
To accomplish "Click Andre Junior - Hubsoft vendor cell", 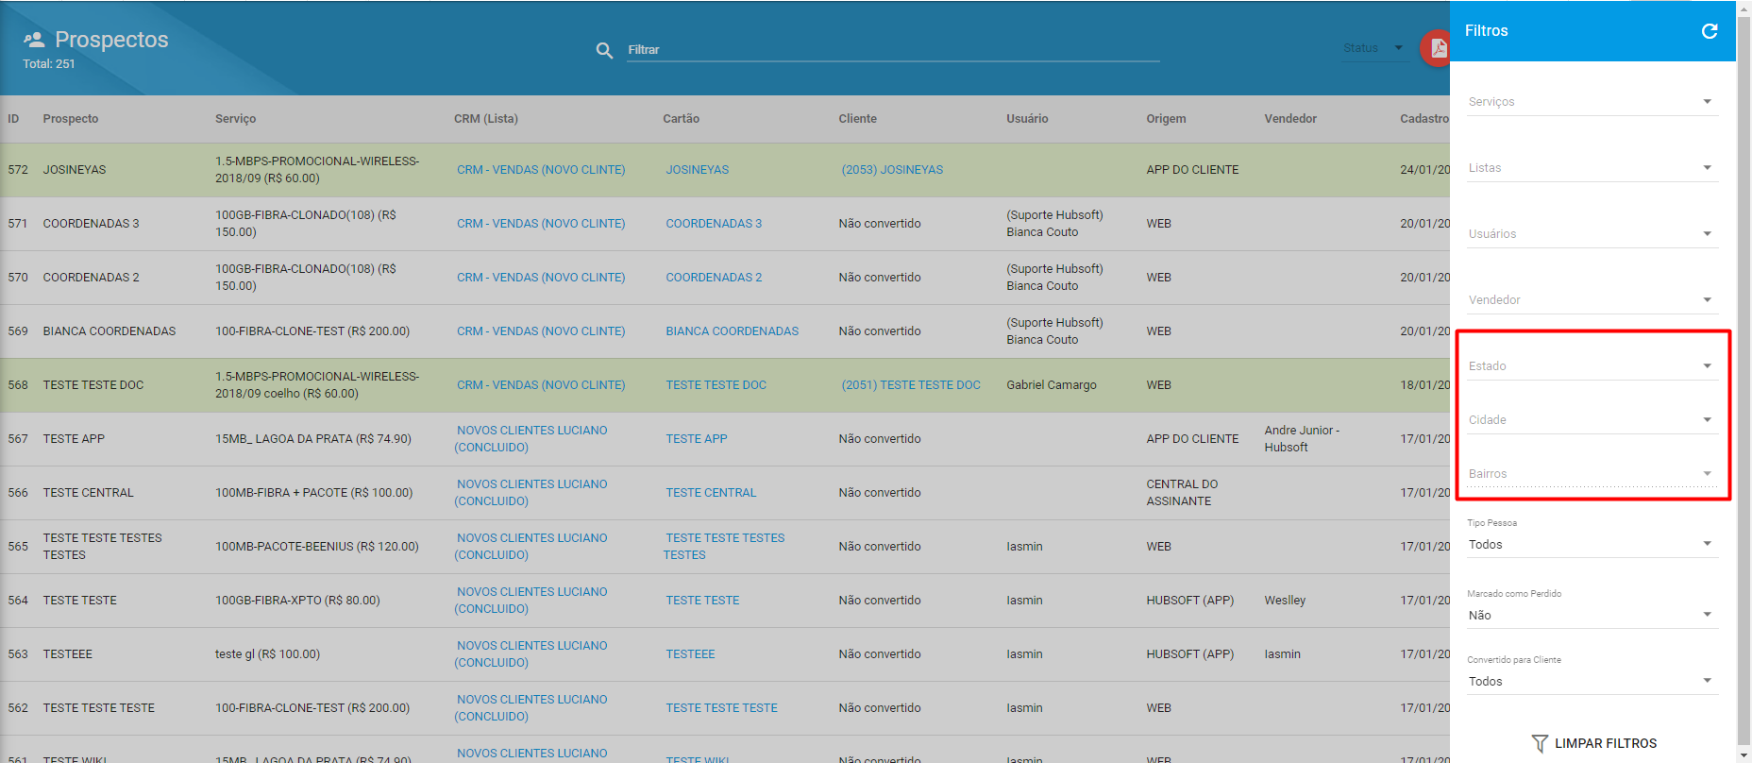I will pos(1302,439).
